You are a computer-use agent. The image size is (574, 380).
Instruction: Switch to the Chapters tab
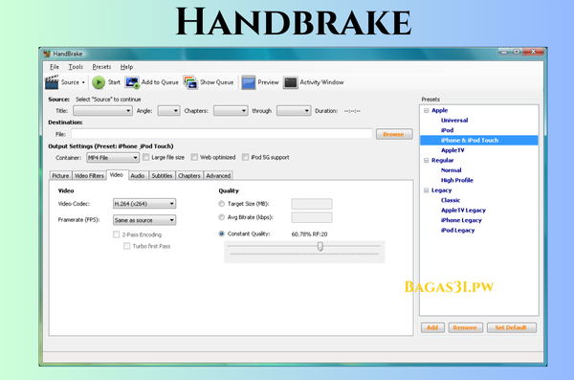[188, 175]
